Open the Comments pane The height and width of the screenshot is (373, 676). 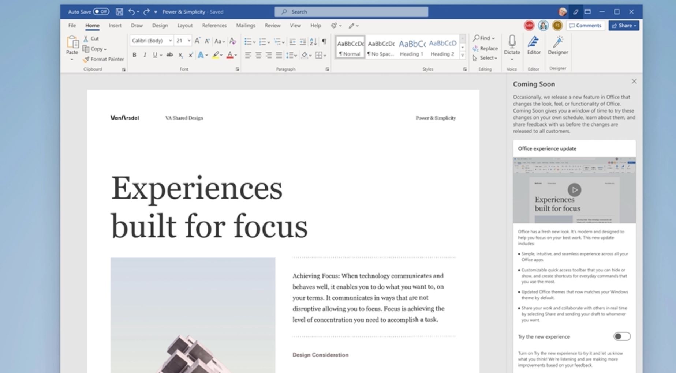tap(585, 25)
